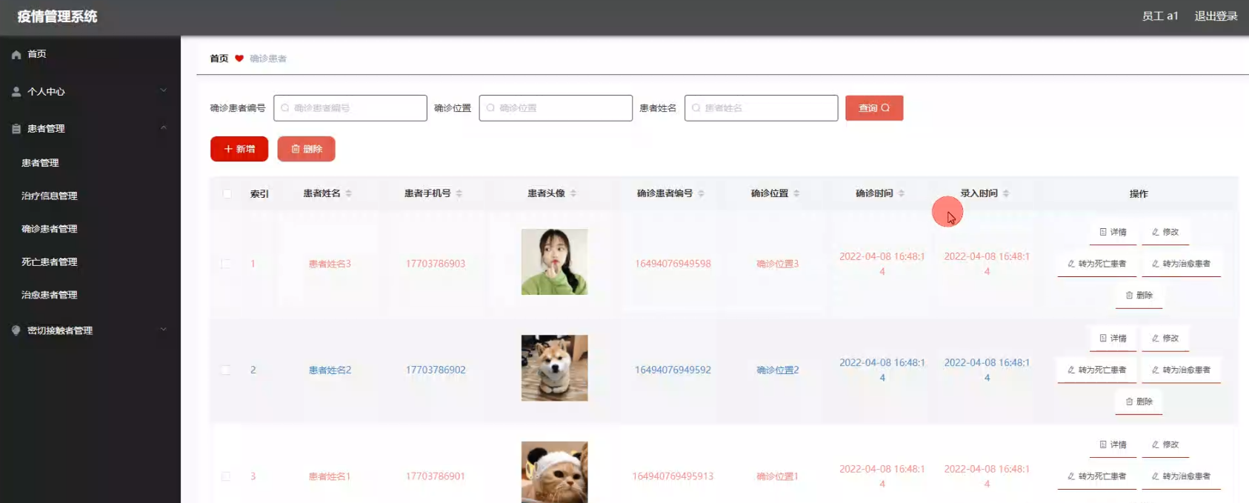Click 修改 for 患者姓名1
The width and height of the screenshot is (1249, 503).
coord(1165,444)
